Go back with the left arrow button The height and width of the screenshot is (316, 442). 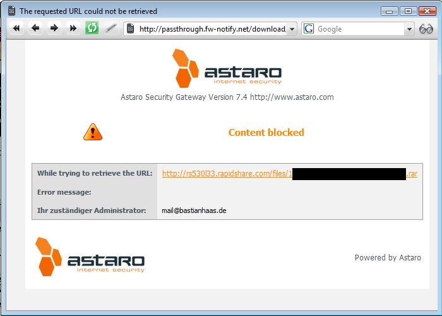(x=35, y=28)
